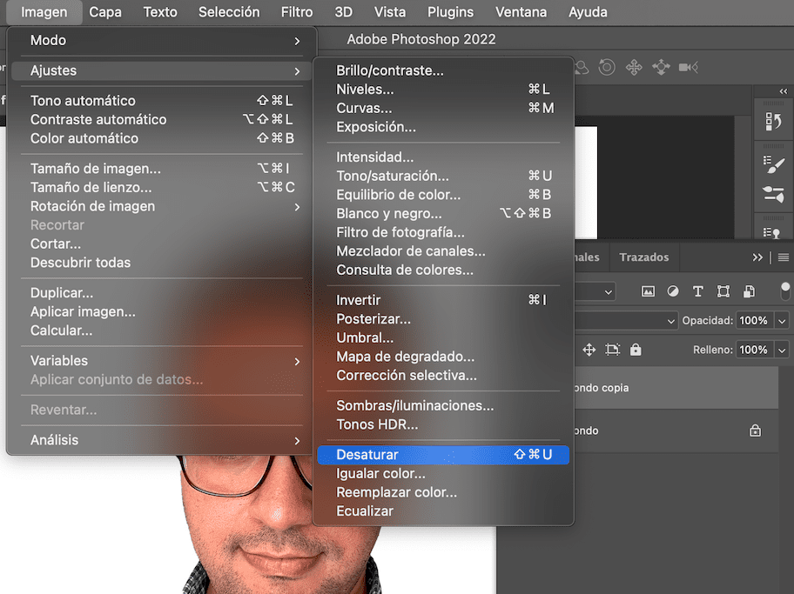Viewport: 794px width, 594px height.
Task: Show more panel tabs double chevron
Action: tap(757, 257)
